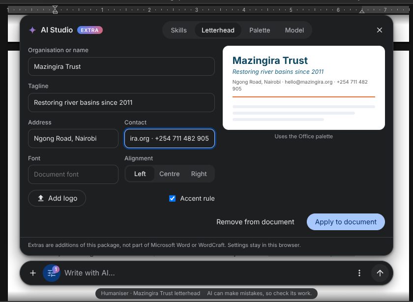This screenshot has height=302, width=413.
Task: Focus the Tagline input field
Action: coord(121,102)
